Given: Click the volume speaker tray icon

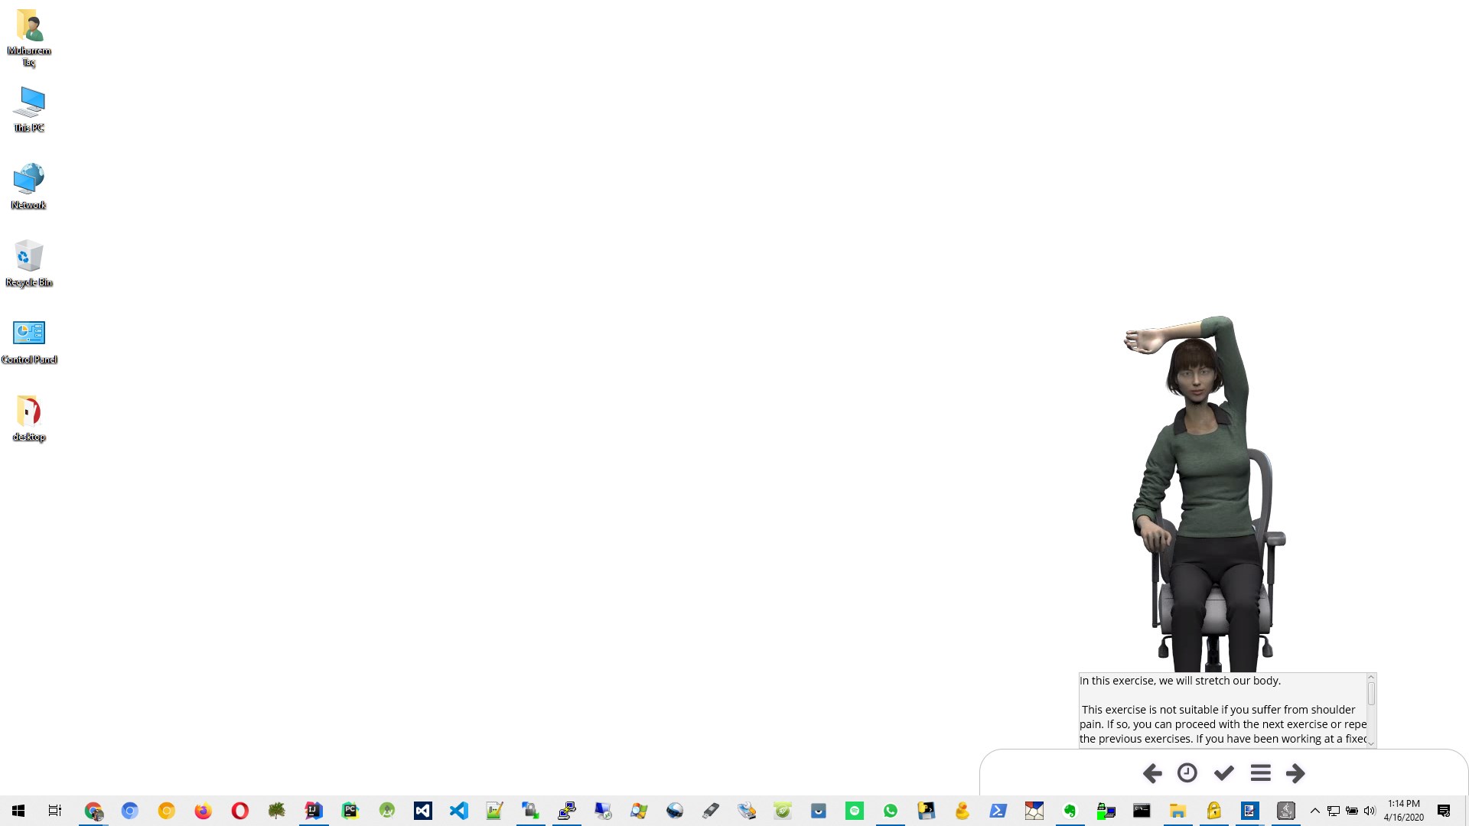Looking at the screenshot, I should 1370,811.
